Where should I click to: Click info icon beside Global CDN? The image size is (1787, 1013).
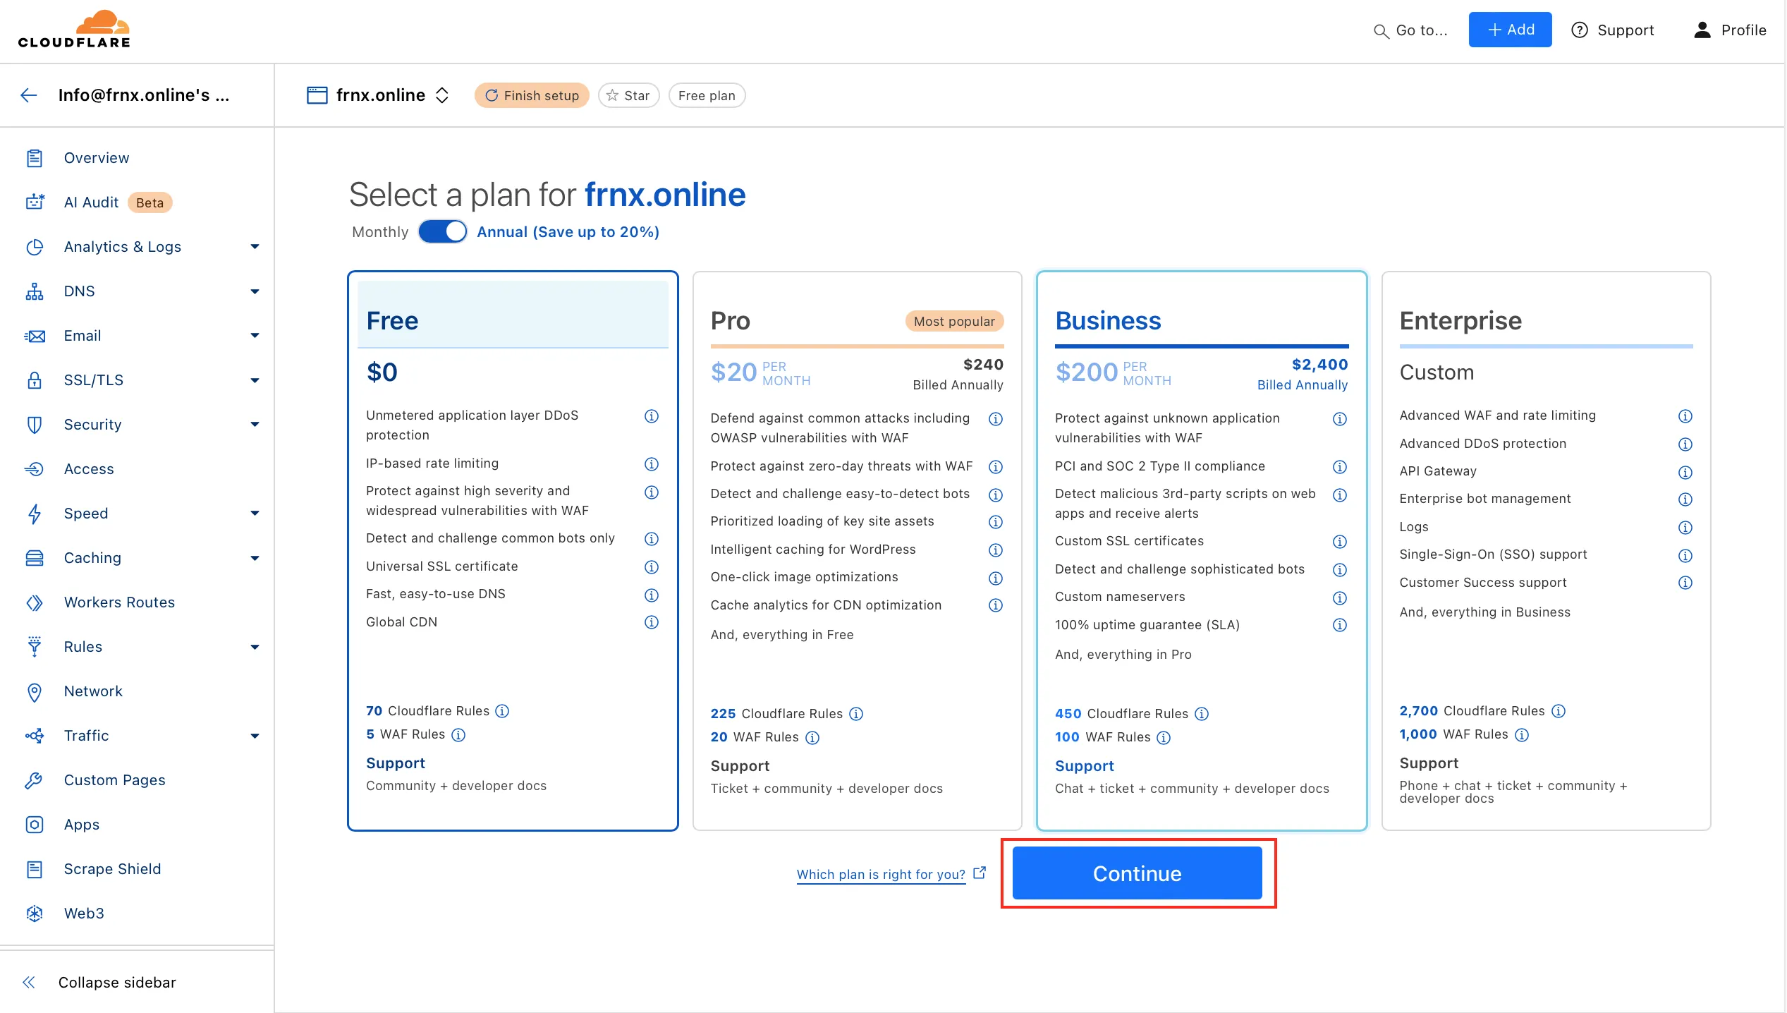point(652,622)
